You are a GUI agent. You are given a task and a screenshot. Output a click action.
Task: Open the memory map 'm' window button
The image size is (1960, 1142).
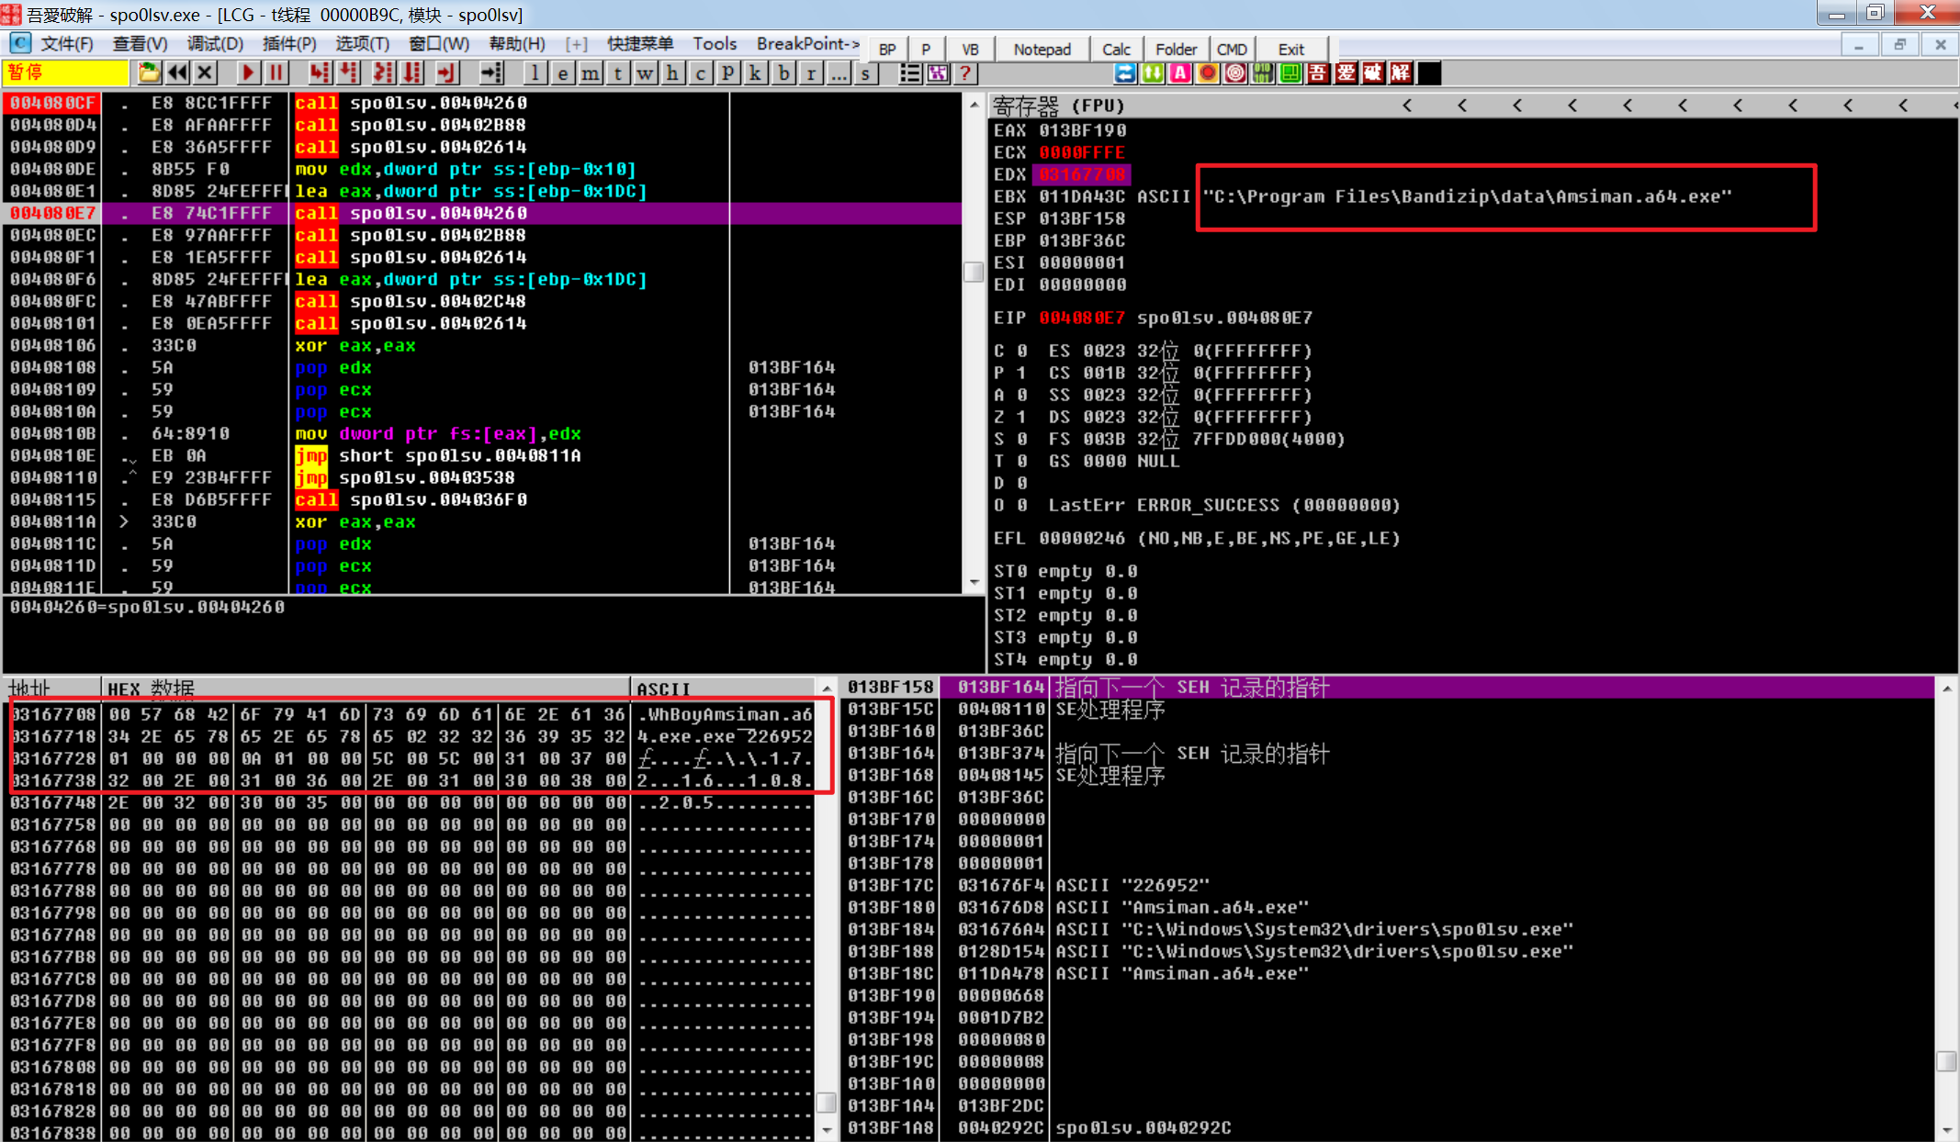(x=590, y=73)
